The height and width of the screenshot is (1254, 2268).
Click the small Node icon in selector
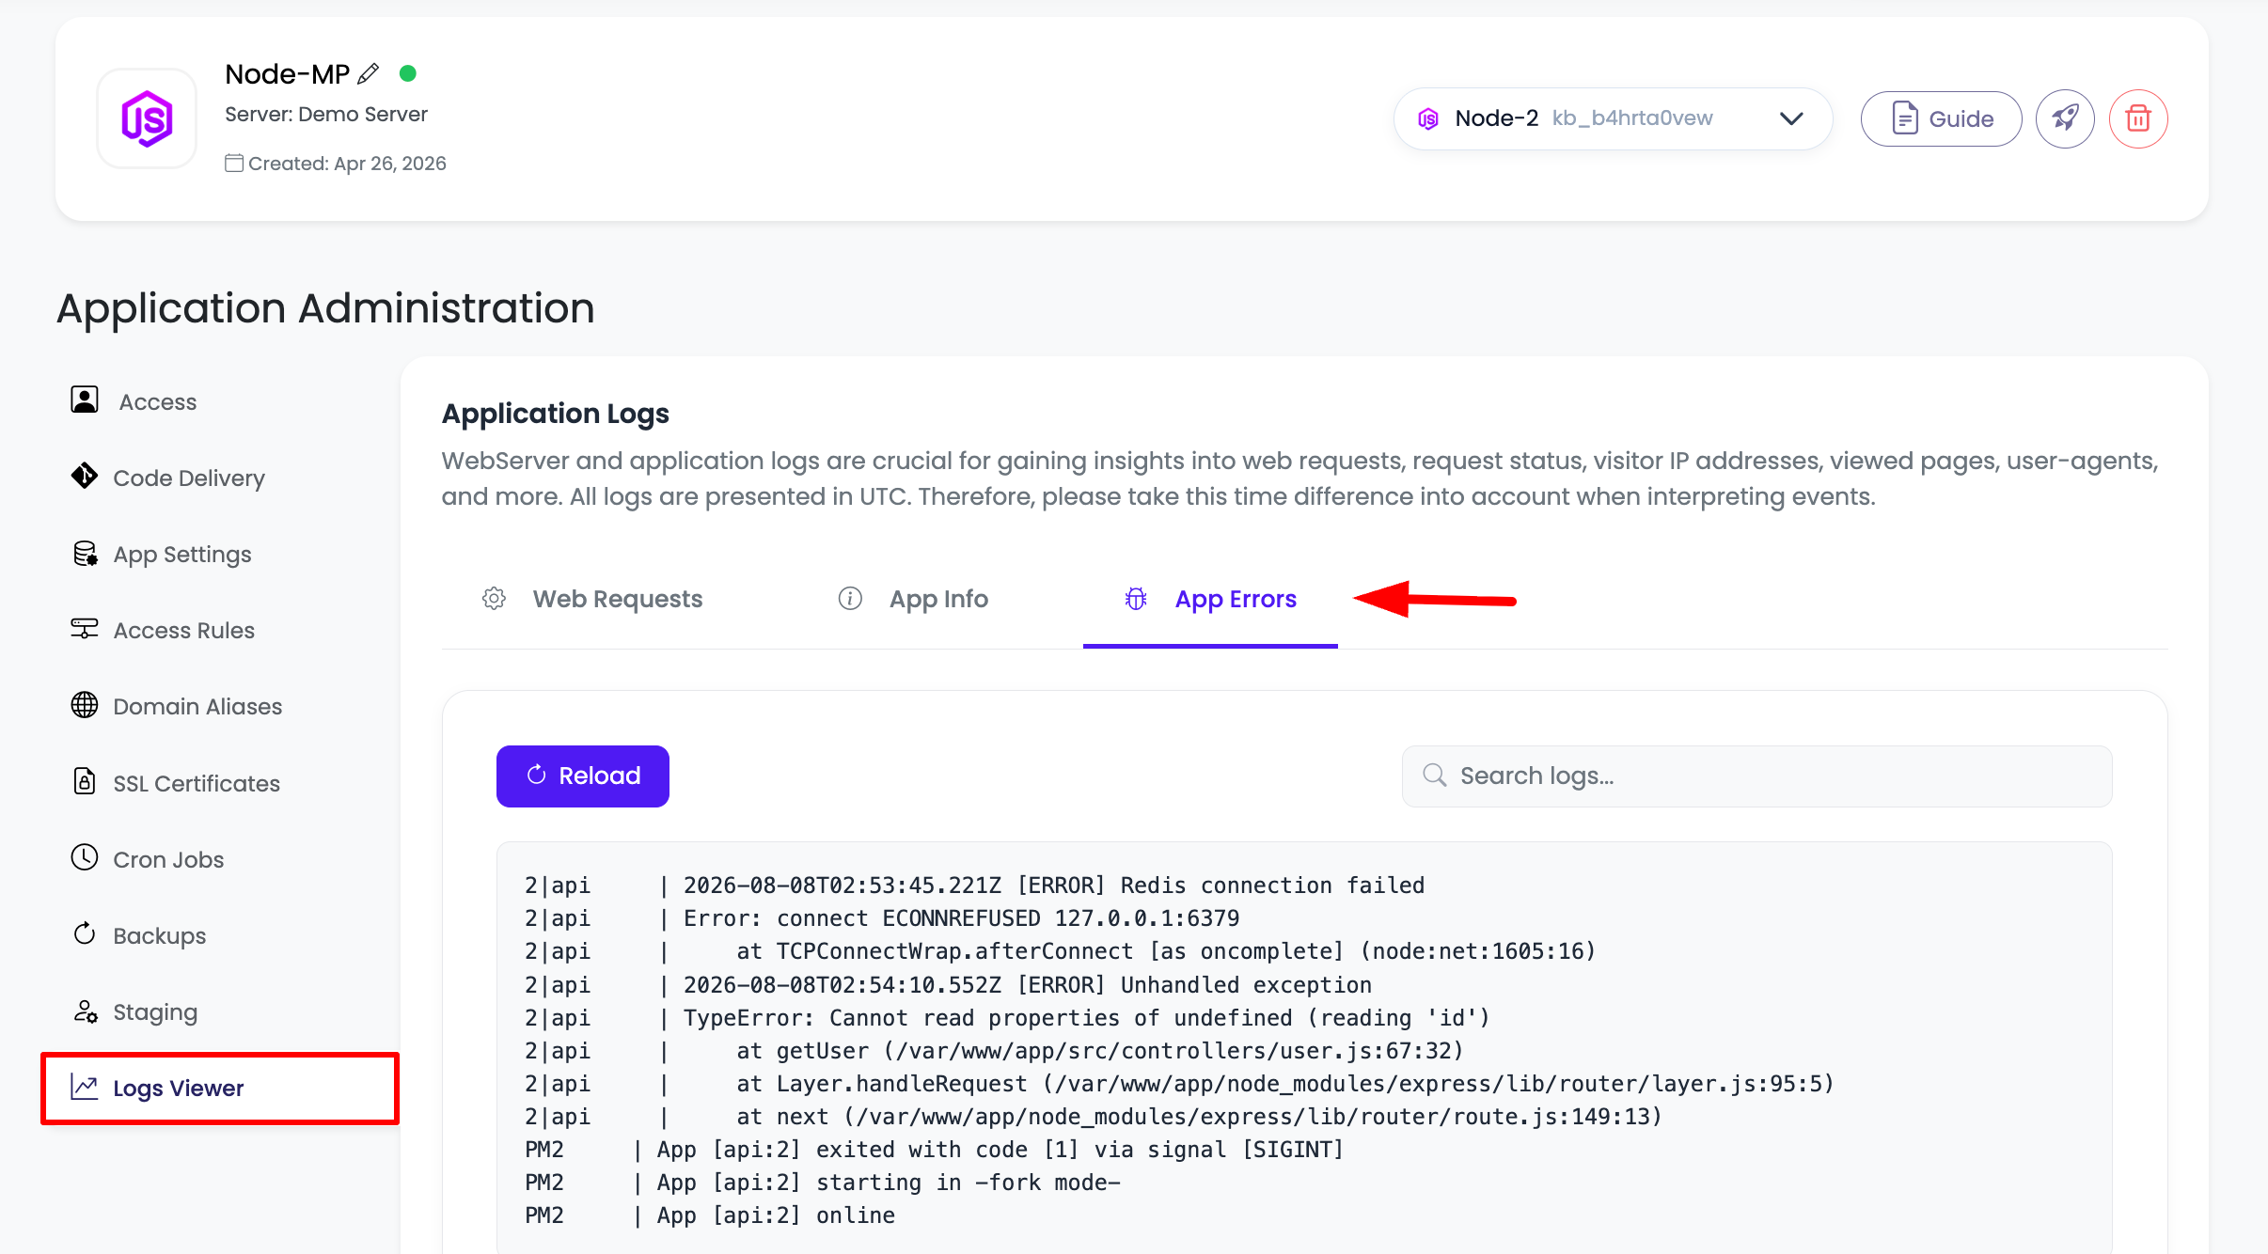point(1428,118)
